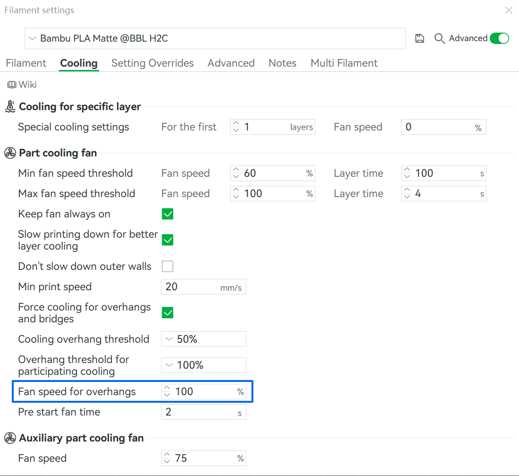
Task: Click the Pre start fan time field
Action: click(x=204, y=412)
